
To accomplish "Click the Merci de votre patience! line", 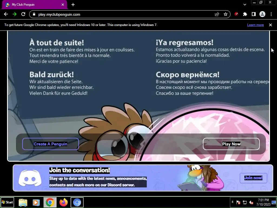I will [x=54, y=61].
